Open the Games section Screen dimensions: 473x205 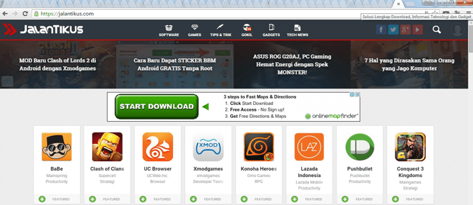point(194,30)
